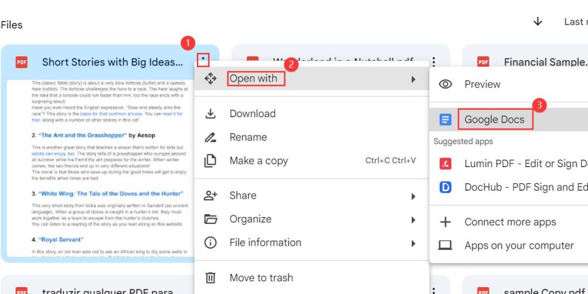This screenshot has height=294, width=588.
Task: Select the Financial Sample file title
Action: point(546,62)
